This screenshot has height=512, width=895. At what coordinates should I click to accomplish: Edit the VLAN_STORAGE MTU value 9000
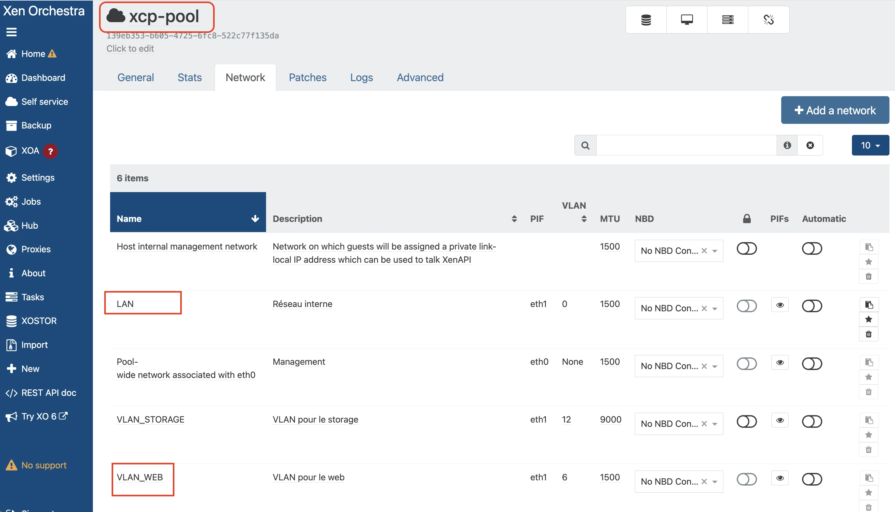click(611, 419)
